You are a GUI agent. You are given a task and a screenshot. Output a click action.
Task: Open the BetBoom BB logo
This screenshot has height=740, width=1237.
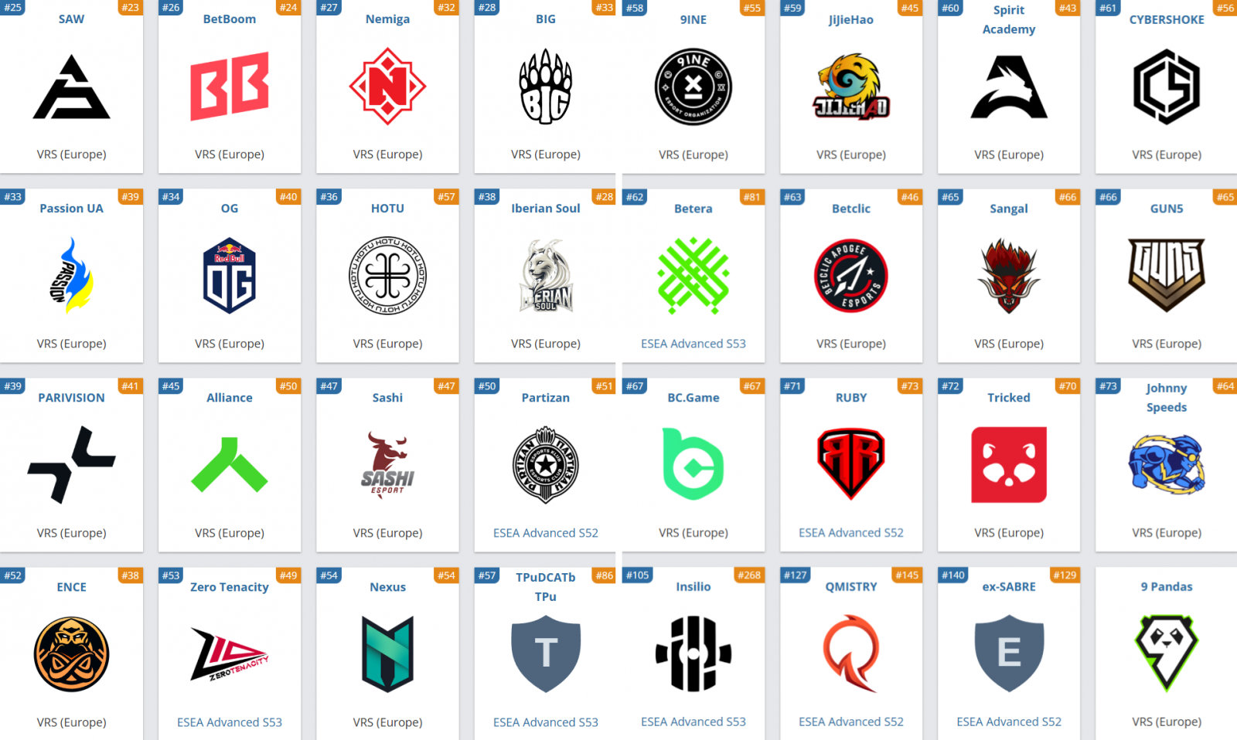pos(230,87)
